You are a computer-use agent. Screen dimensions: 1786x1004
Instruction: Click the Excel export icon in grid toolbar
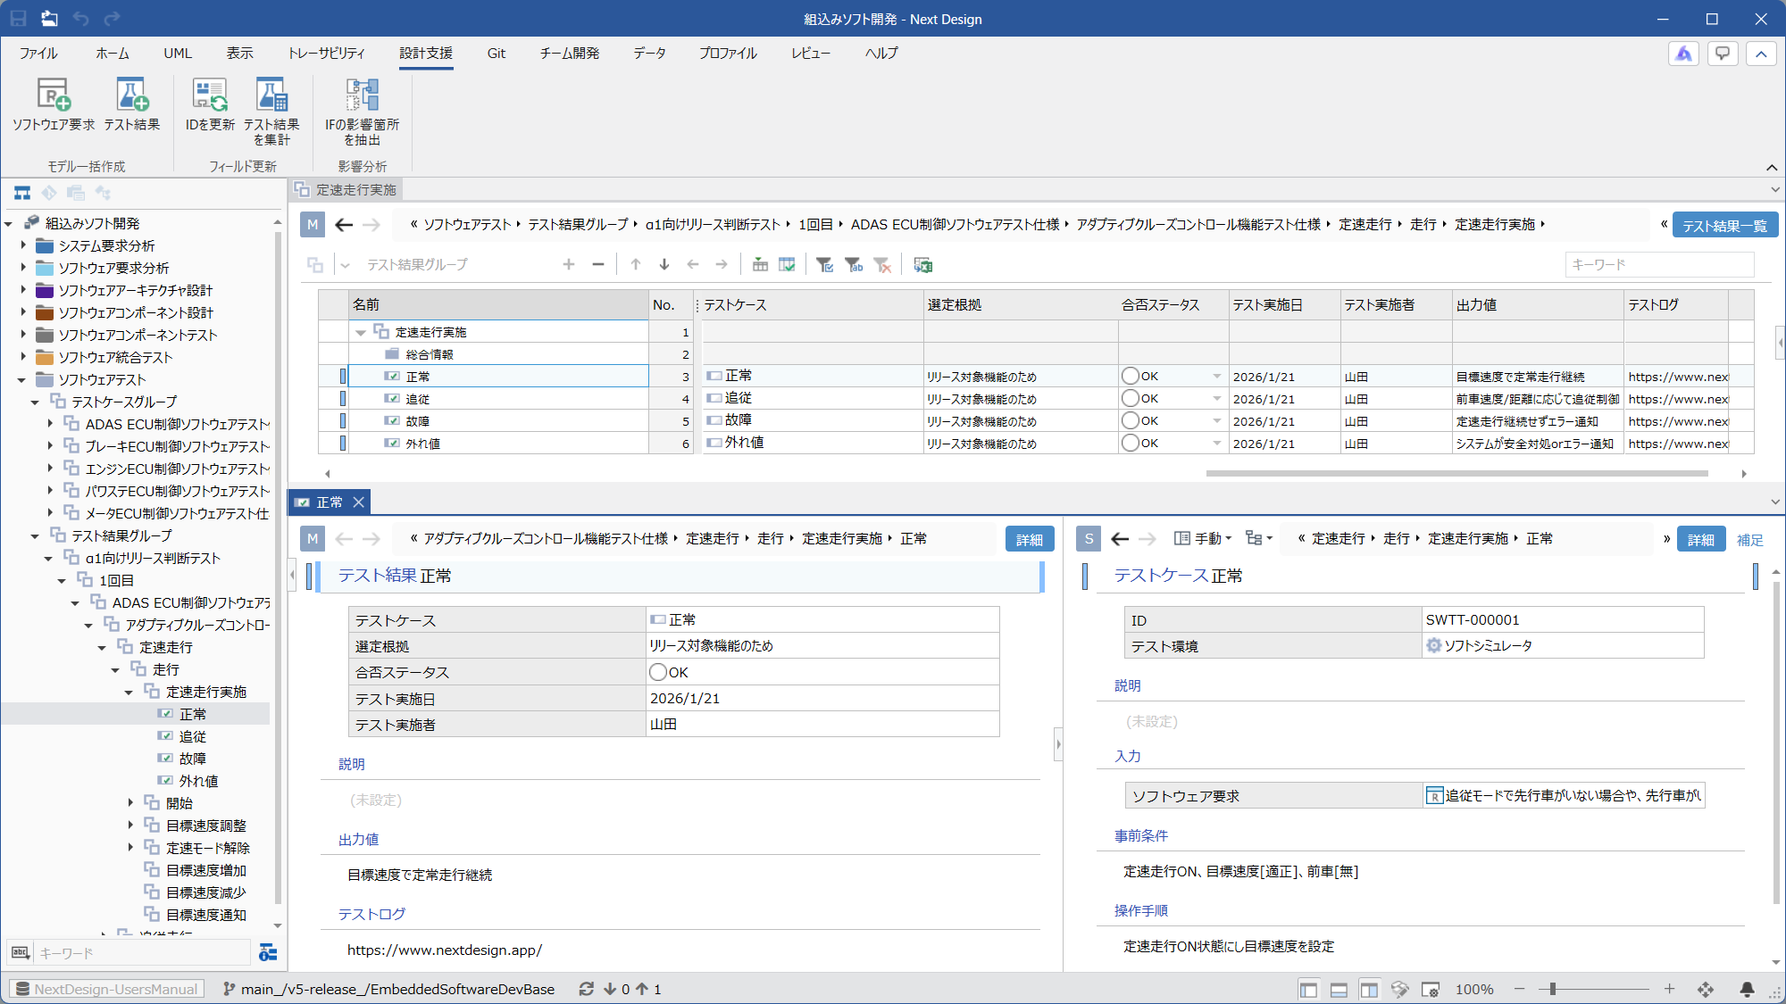(923, 265)
